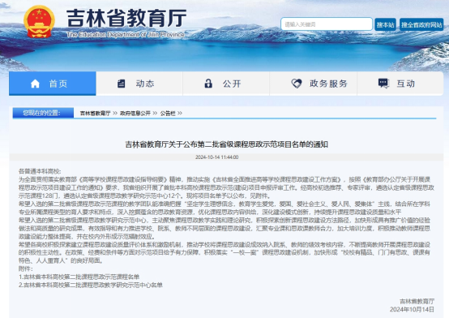Click the keyword search input field
Image resolution: width=449 pixels, height=318 pixels.
(327, 24)
